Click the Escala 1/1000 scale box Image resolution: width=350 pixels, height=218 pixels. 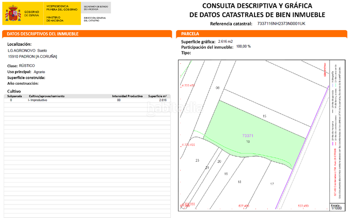(335, 207)
